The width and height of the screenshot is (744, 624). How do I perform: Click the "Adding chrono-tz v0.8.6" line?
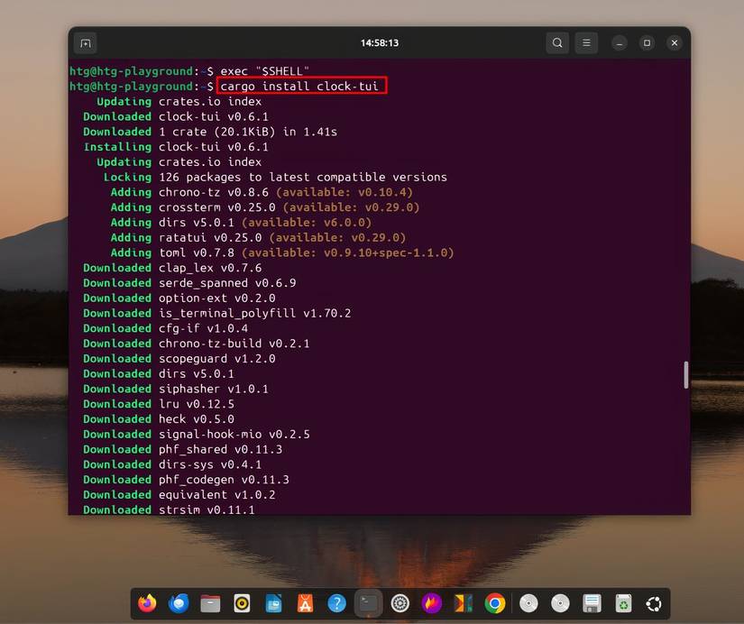tap(262, 192)
